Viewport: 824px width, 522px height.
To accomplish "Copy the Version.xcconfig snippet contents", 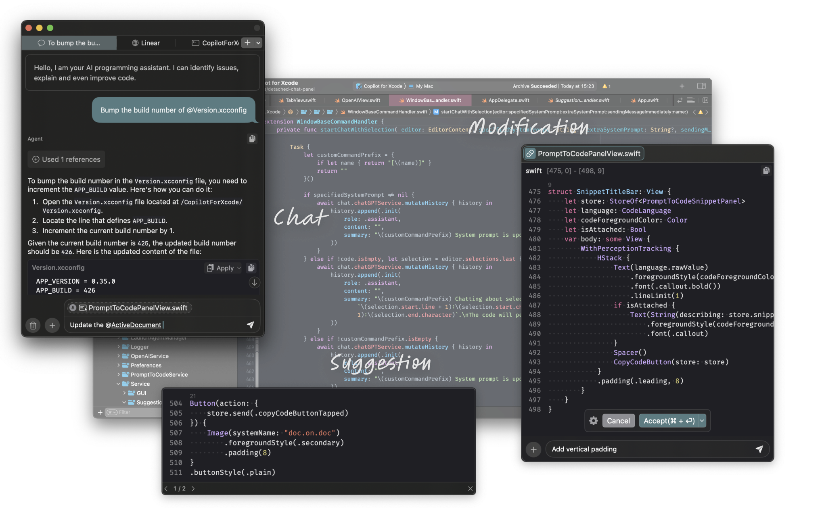I will point(251,267).
